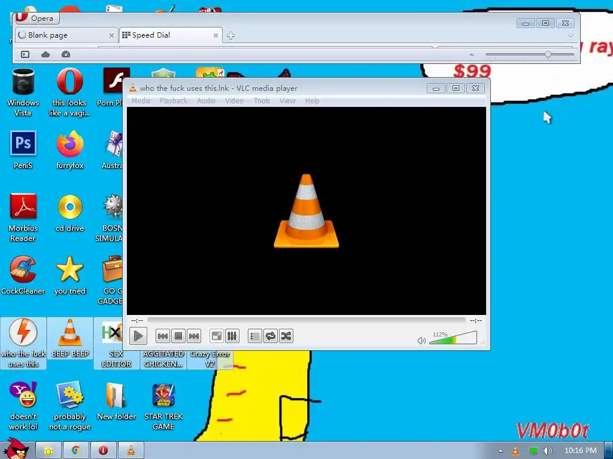
Task: Mute audio with VLC speaker icon
Action: click(x=421, y=341)
